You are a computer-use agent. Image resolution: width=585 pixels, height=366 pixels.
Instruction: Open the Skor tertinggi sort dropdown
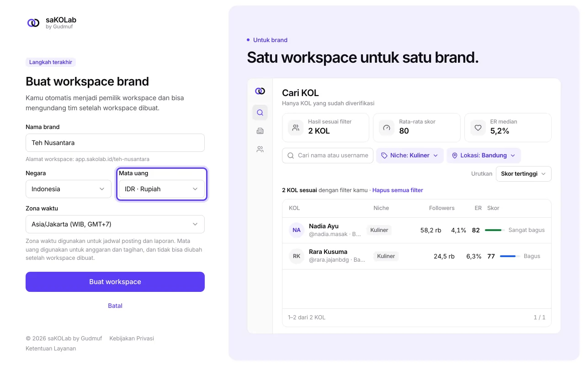coord(524,174)
